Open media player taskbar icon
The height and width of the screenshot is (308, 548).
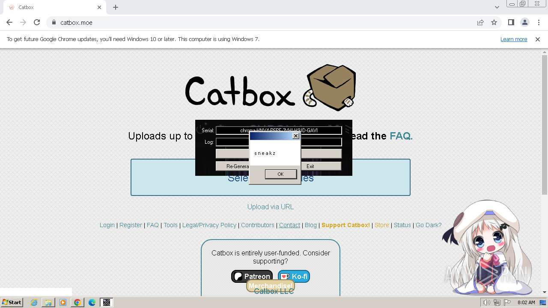[x=63, y=302]
